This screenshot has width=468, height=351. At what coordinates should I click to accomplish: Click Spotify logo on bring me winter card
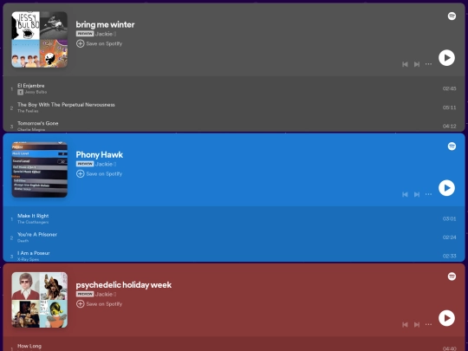tap(452, 16)
